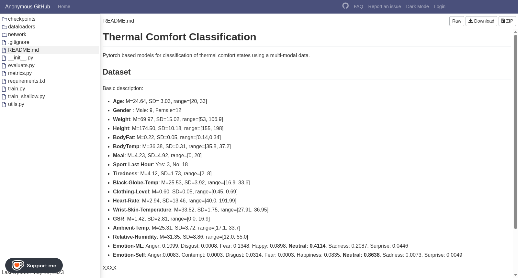
Task: View the Raw README file
Action: pyautogui.click(x=456, y=21)
